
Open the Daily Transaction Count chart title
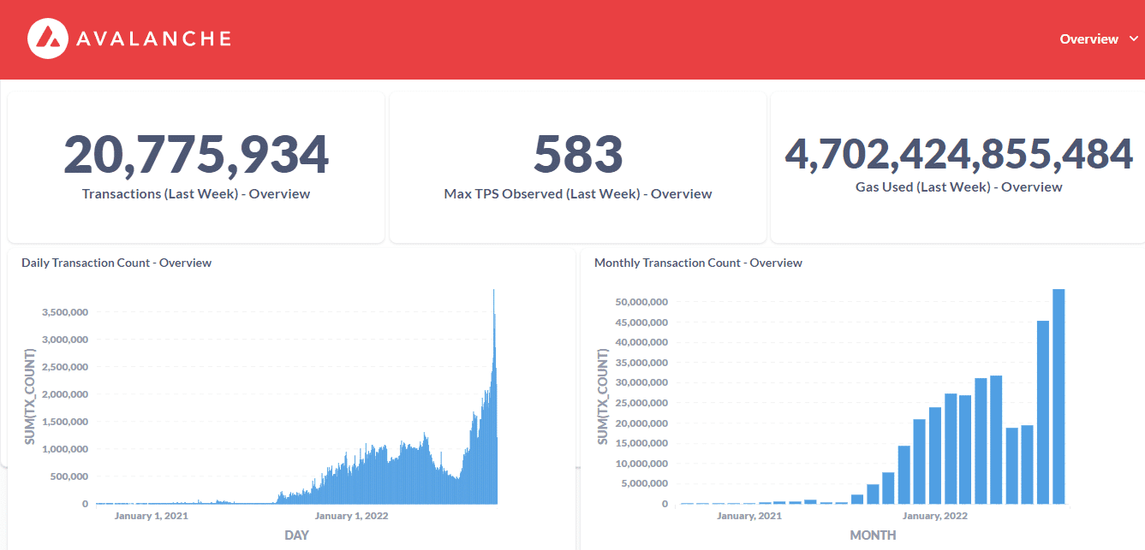[x=116, y=263]
